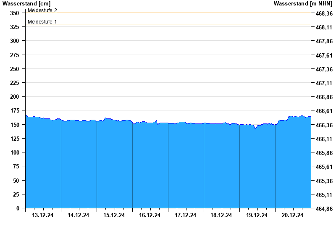Image resolution: width=336 pixels, height=231 pixels.
Task: Select the 'Meldestufe 2' threshold label
Action: [x=42, y=10]
